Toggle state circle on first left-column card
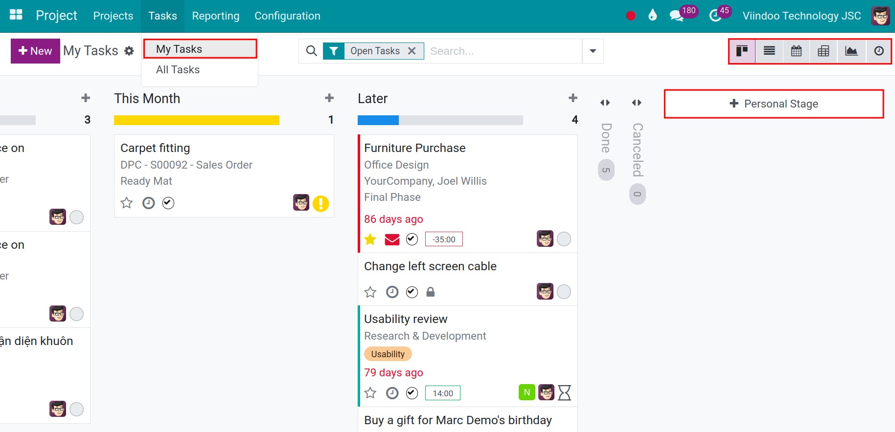The width and height of the screenshot is (895, 432). 76,217
